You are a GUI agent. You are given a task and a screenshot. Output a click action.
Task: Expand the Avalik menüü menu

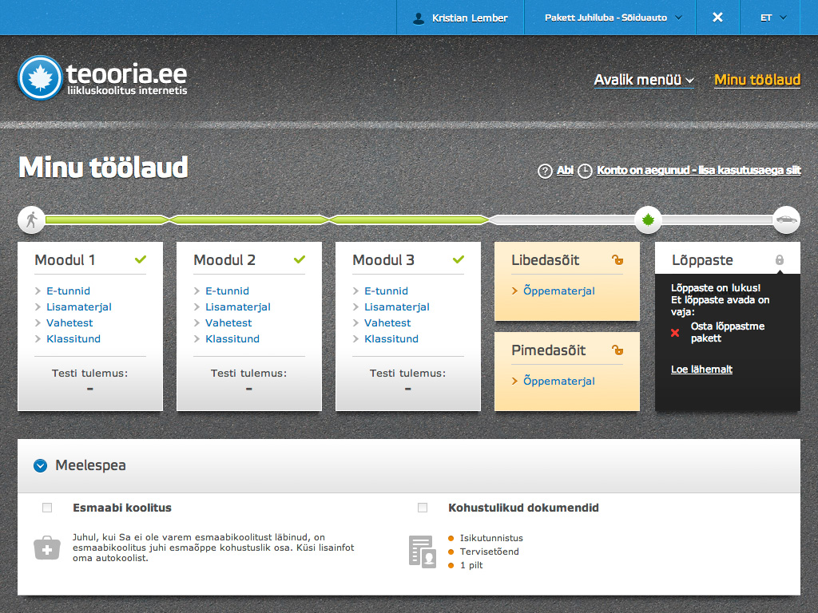tap(644, 80)
